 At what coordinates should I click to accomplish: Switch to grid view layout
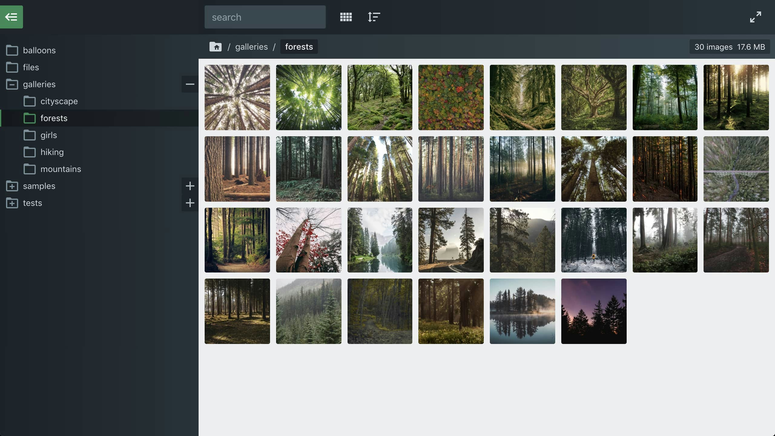[x=346, y=17]
